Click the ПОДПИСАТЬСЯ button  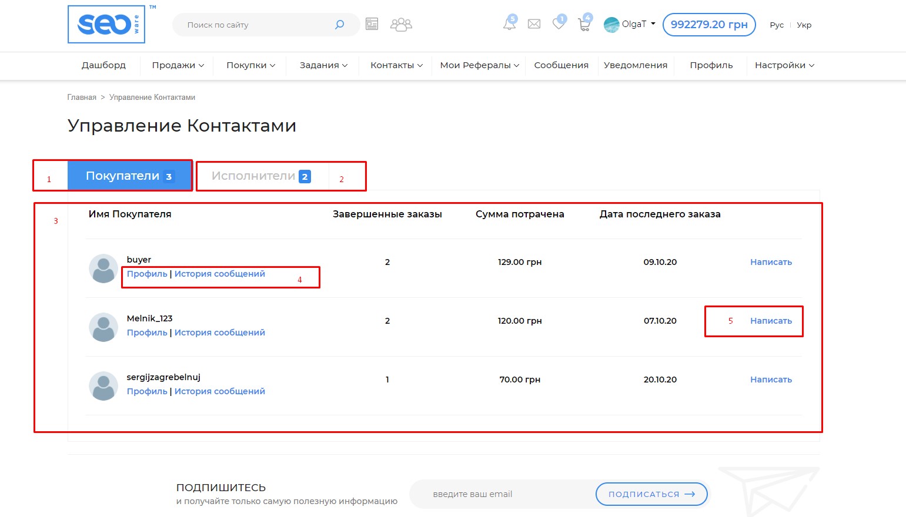(x=651, y=494)
